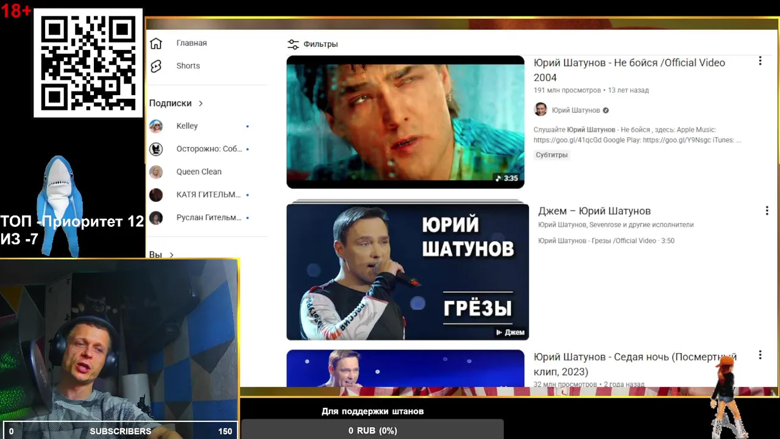This screenshot has width=780, height=439.
Task: Click the verified badge next to Юрий Шатунов
Action: tap(606, 110)
